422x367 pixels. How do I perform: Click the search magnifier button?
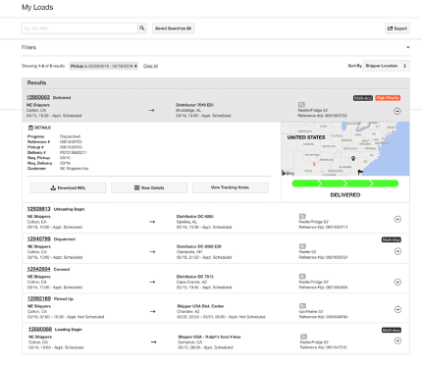142,28
